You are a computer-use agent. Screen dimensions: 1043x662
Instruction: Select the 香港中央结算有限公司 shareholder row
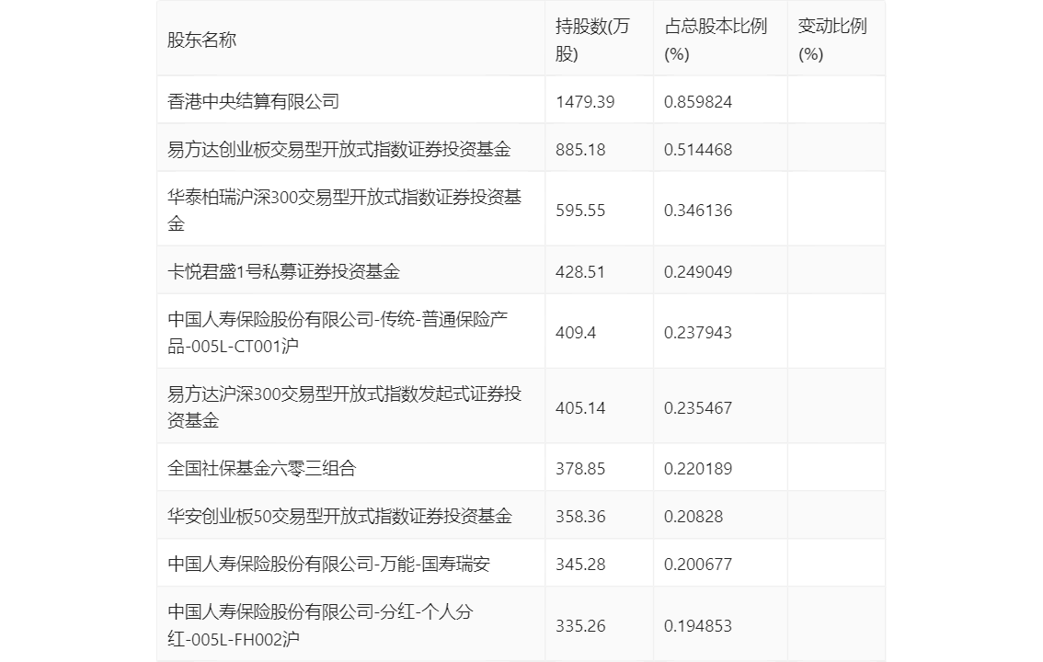[x=254, y=101]
